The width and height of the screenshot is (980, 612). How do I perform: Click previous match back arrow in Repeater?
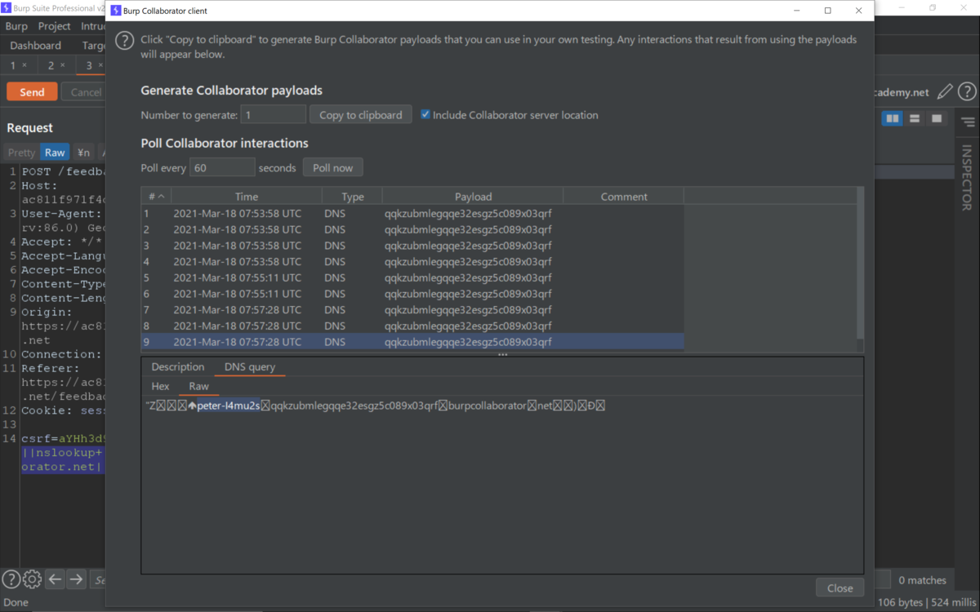tap(55, 579)
